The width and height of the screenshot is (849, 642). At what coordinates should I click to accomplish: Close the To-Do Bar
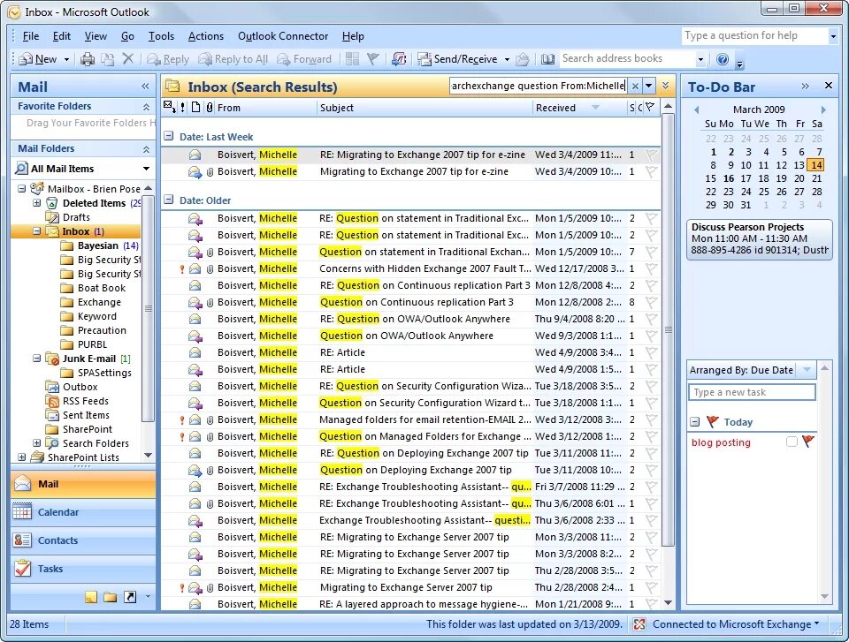click(x=829, y=86)
